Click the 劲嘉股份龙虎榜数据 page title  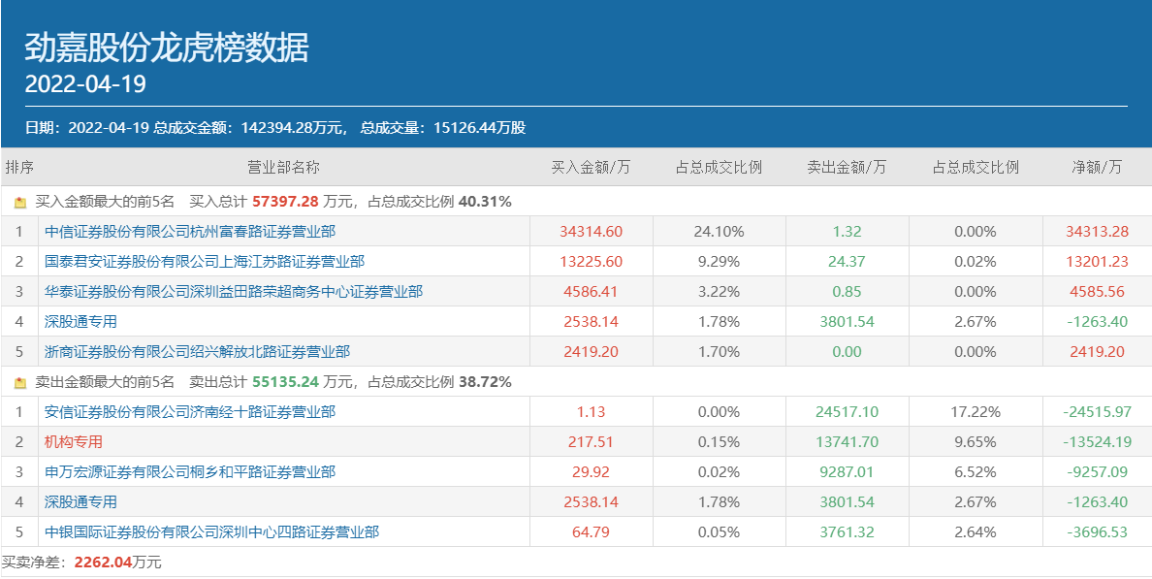click(x=166, y=48)
